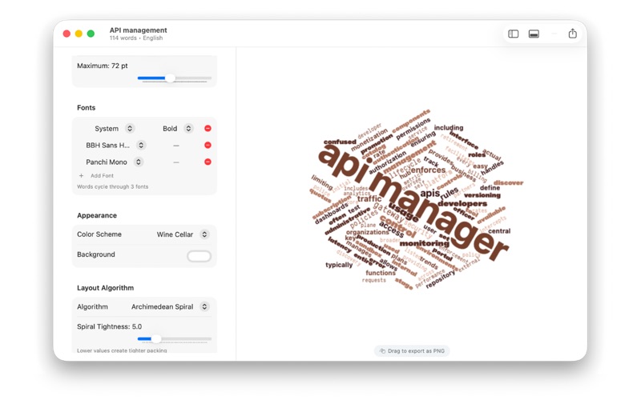Viewport: 641px width, 400px height.
Task: Click the Spiral Tightness: 5.0 label
Action: click(x=110, y=326)
